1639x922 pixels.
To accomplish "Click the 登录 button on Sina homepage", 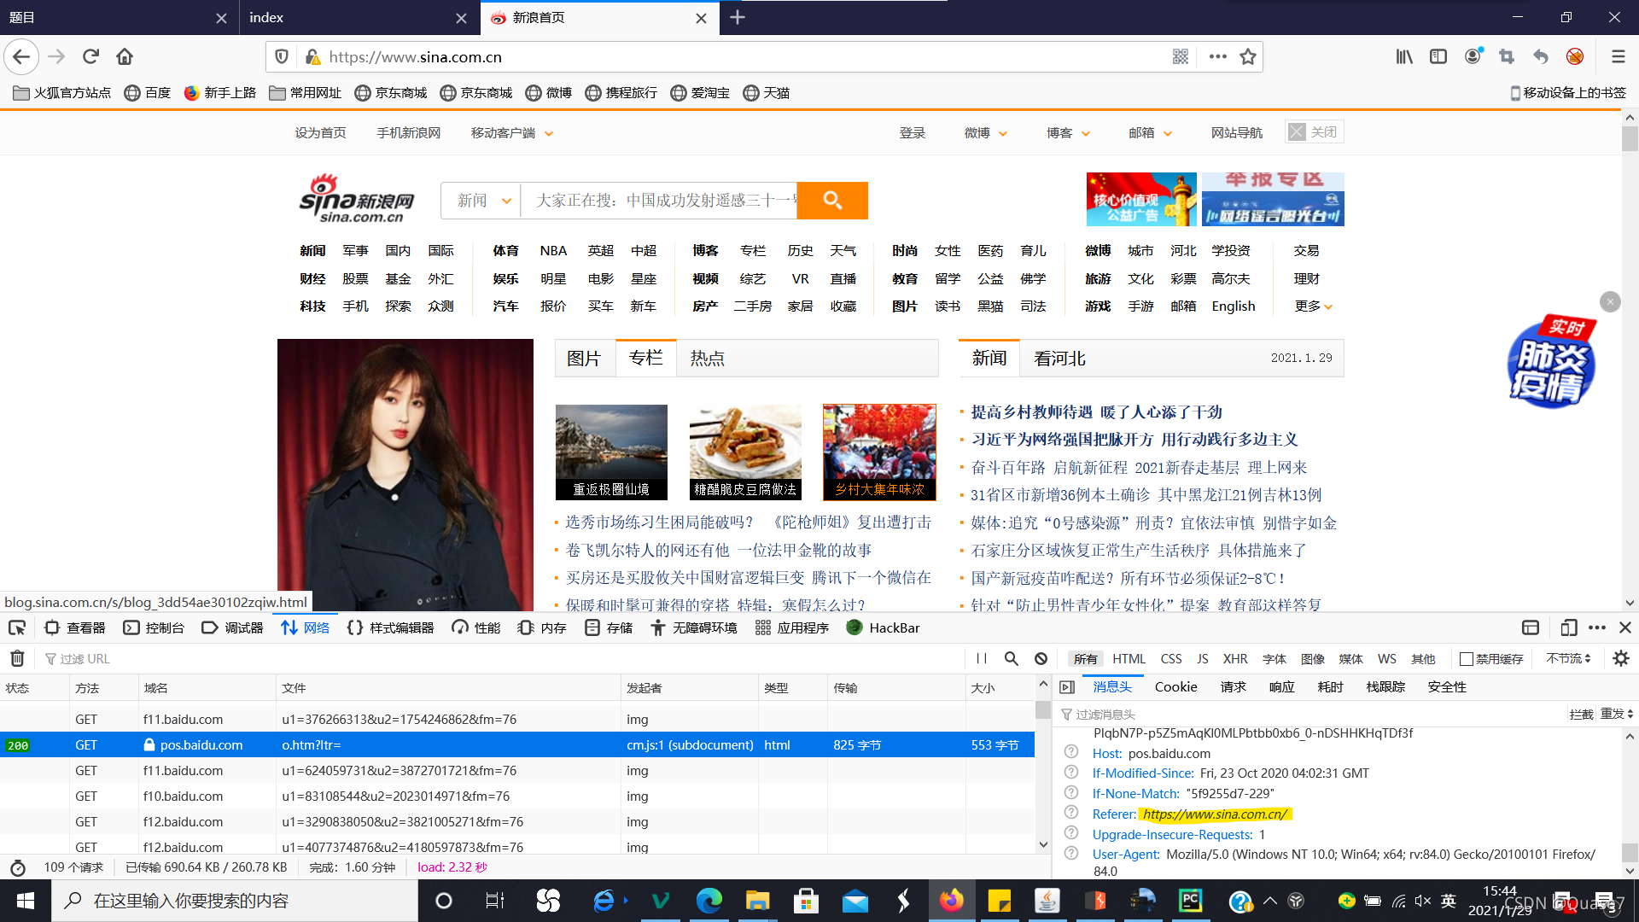I will (912, 131).
